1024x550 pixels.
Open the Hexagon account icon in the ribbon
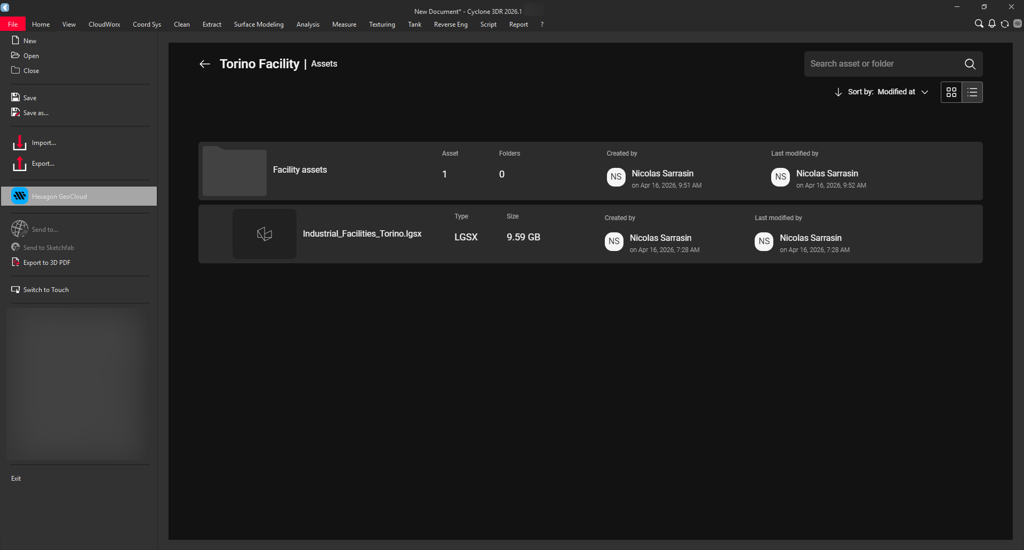[x=1018, y=24]
